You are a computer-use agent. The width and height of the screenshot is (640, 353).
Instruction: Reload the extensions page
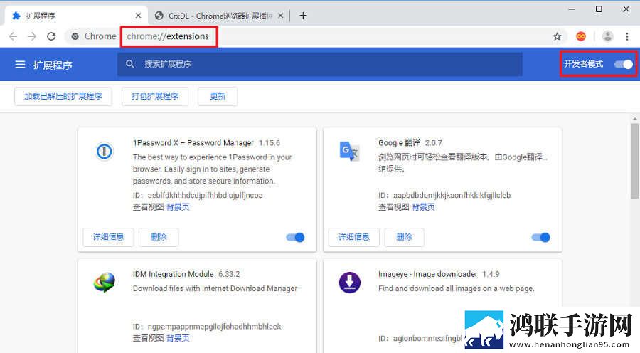[51, 36]
